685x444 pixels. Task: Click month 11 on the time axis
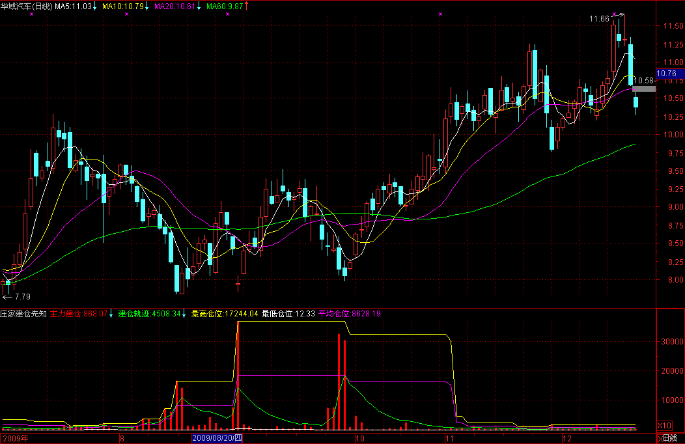click(x=447, y=439)
